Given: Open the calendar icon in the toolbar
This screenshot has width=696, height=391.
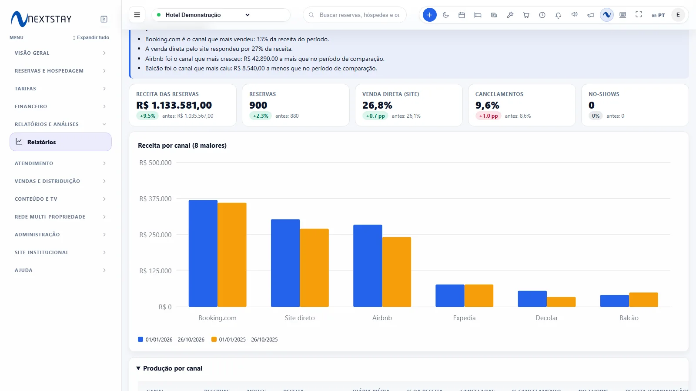Looking at the screenshot, I should [x=462, y=15].
